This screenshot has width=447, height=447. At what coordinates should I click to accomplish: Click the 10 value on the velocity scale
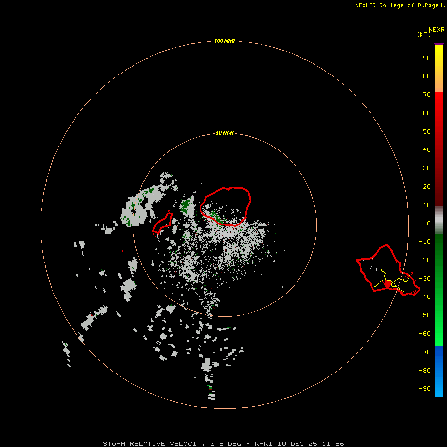pyautogui.click(x=427, y=205)
